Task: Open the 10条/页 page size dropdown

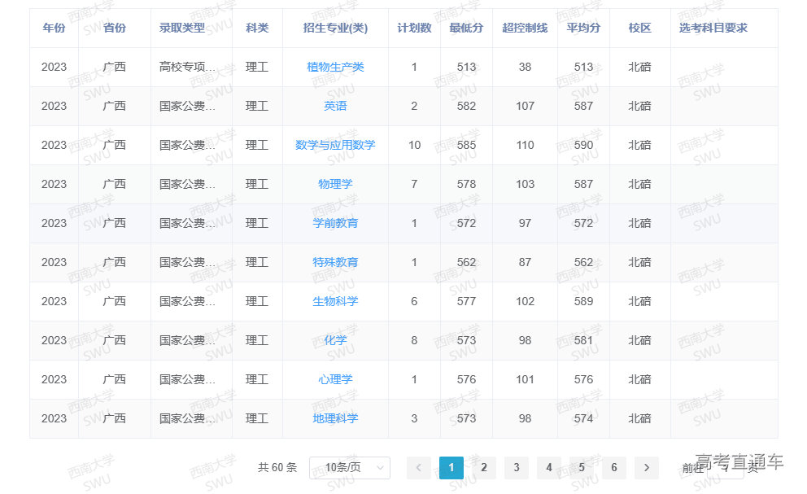Action: pos(349,467)
